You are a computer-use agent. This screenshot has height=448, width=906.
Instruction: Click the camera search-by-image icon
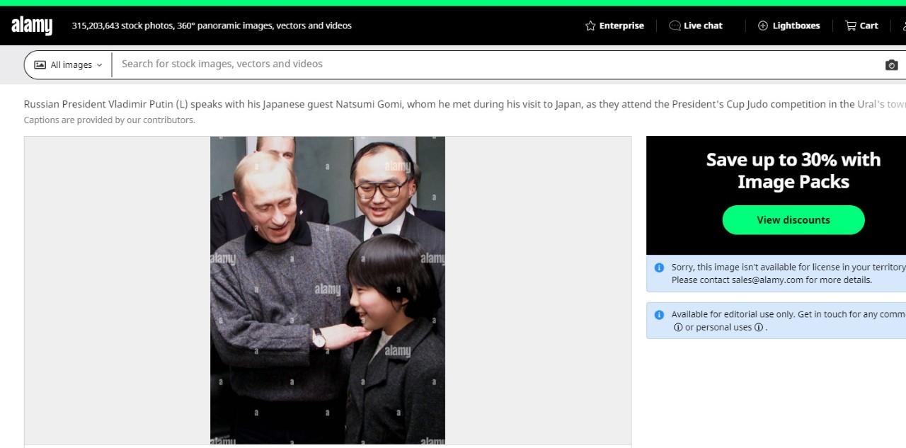click(x=891, y=65)
